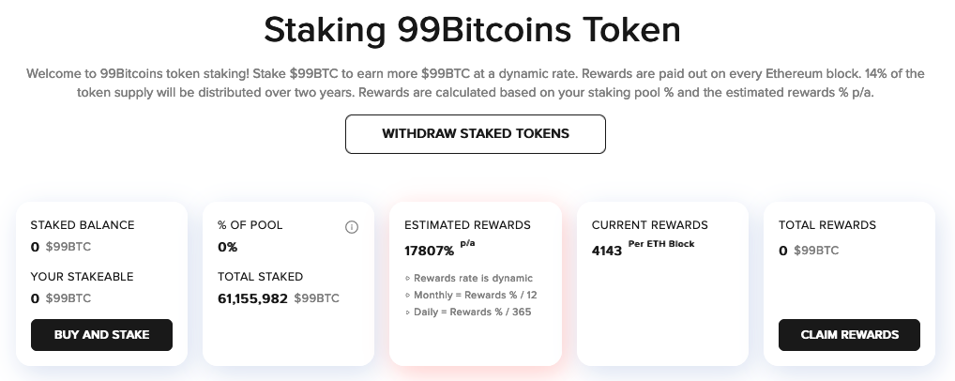
Task: Select the Staking 99Bitcoins Token heading
Action: click(472, 29)
